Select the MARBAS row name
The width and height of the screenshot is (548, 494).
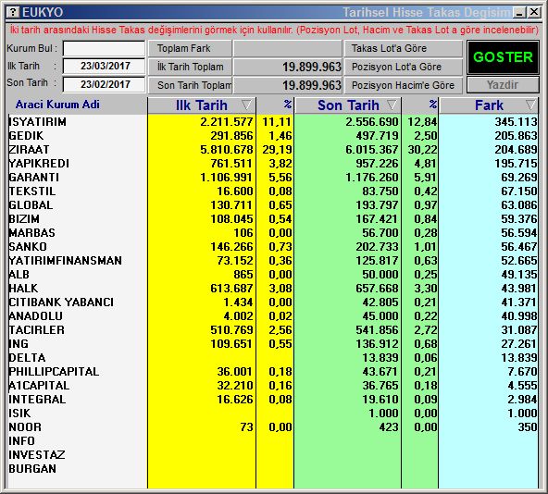pyautogui.click(x=32, y=233)
